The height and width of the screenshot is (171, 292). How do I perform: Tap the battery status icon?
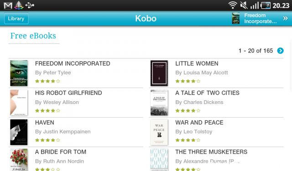pyautogui.click(x=266, y=5)
